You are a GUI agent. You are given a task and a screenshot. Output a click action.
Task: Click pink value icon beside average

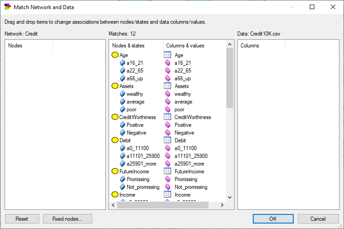click(167, 102)
